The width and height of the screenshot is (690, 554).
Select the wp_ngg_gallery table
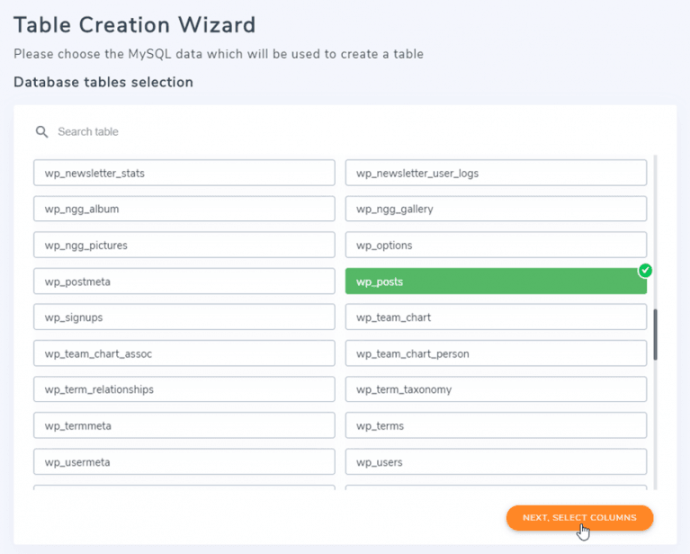[496, 209]
